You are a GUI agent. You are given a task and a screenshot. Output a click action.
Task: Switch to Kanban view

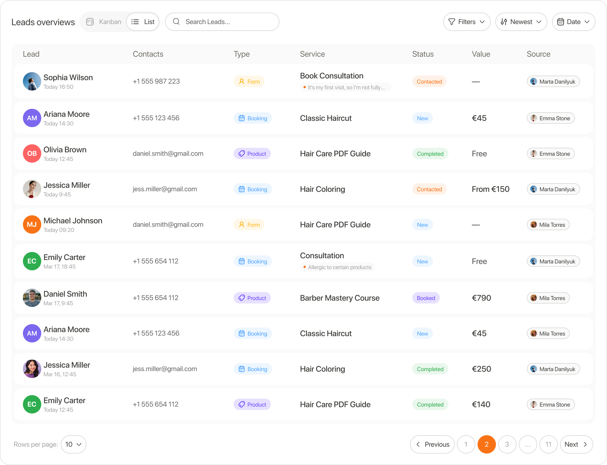(104, 22)
